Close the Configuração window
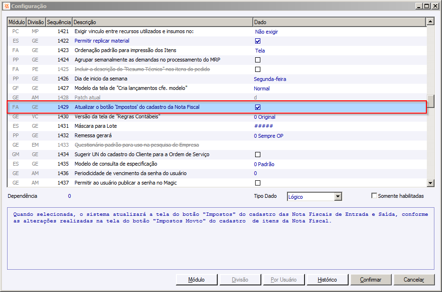This screenshot has height=292, width=442. [435, 6]
